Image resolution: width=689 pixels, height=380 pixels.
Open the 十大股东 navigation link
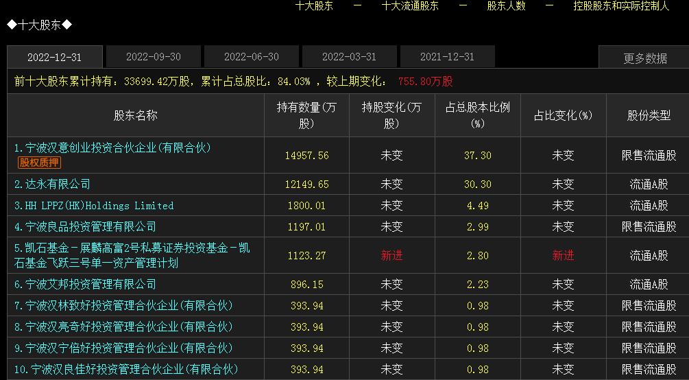[314, 6]
